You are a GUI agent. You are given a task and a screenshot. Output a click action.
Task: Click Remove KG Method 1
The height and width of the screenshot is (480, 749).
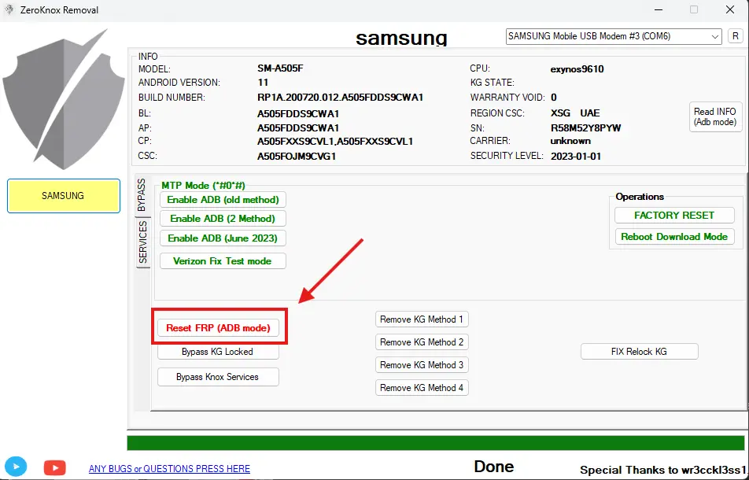click(x=422, y=319)
